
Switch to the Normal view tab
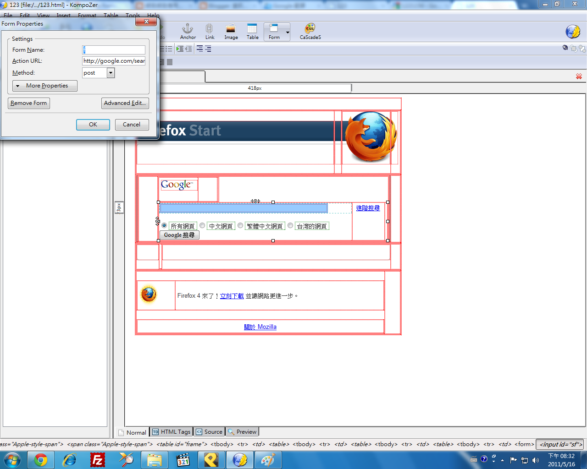click(132, 432)
